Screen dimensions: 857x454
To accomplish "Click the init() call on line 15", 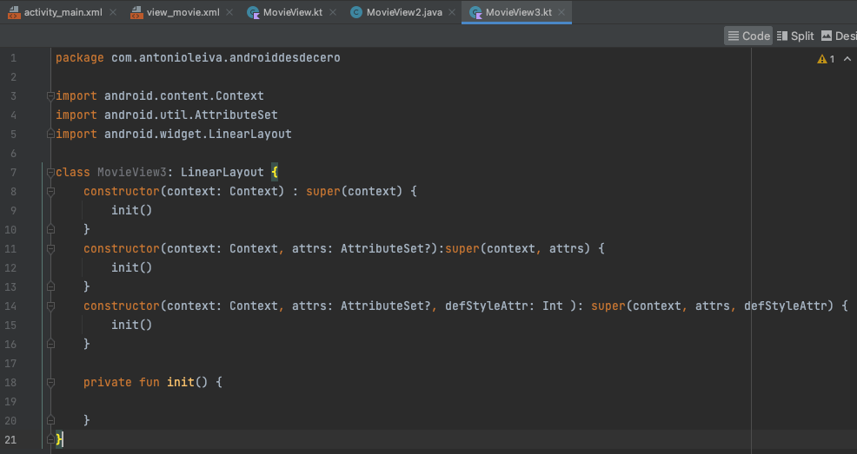I will tap(132, 326).
